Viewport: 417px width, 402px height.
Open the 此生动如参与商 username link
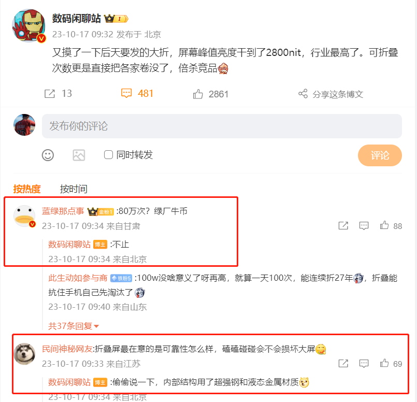(x=78, y=278)
